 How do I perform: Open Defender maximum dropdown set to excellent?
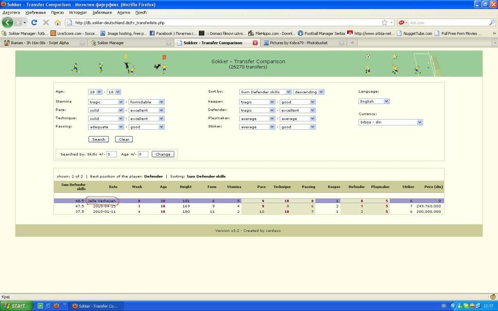pyautogui.click(x=298, y=110)
